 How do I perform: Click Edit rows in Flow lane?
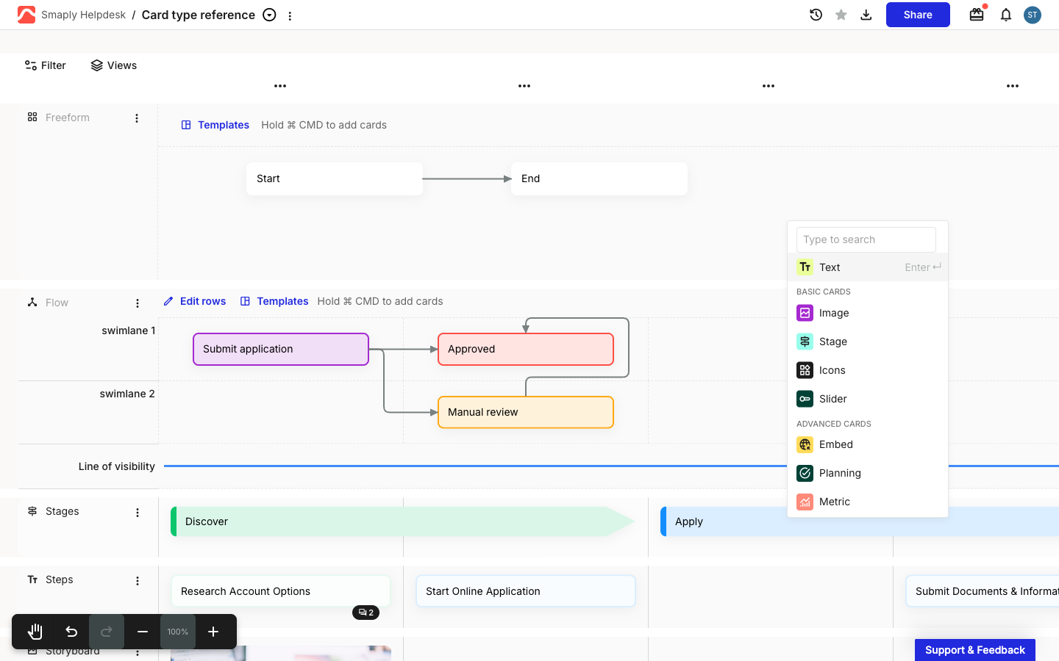pyautogui.click(x=195, y=301)
